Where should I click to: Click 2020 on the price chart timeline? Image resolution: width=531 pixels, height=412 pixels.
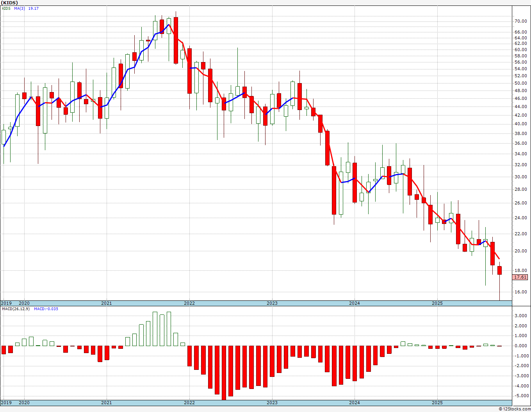pos(24,303)
